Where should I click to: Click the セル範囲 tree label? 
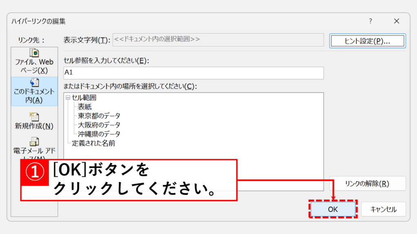click(84, 97)
